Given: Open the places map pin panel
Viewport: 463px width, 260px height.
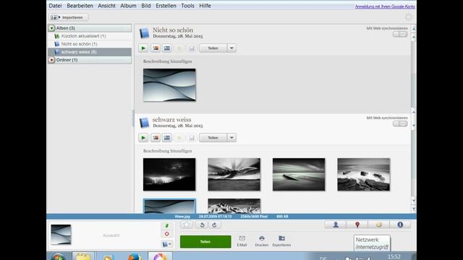Looking at the screenshot, I should (x=357, y=225).
